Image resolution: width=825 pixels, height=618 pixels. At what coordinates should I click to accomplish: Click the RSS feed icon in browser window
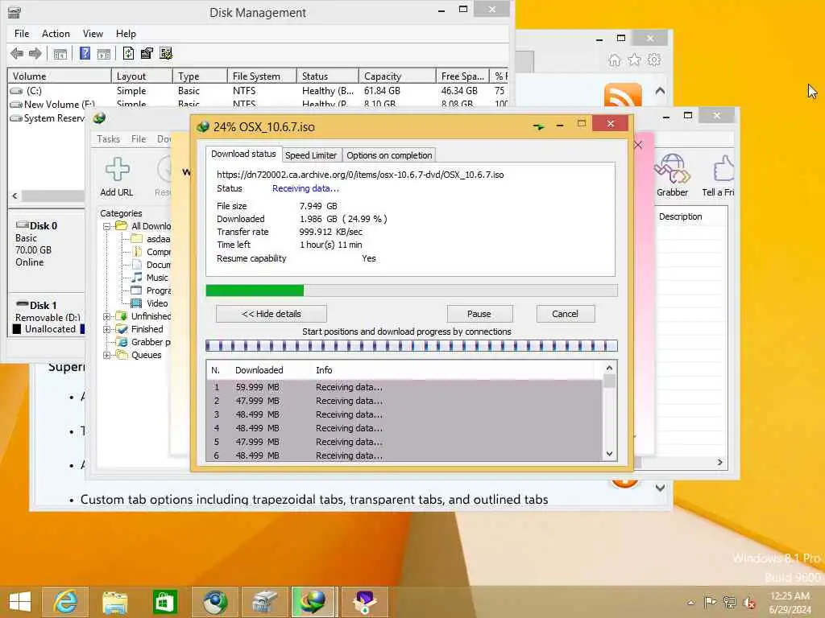click(623, 94)
